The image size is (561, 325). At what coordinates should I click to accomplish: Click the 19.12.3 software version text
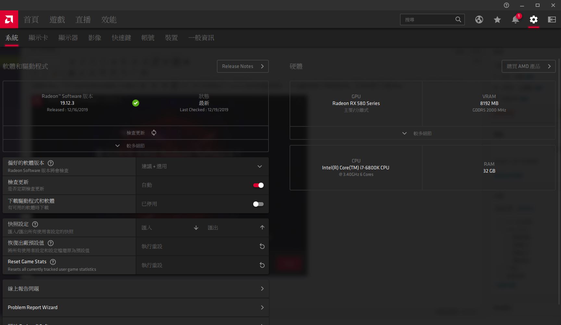point(67,103)
